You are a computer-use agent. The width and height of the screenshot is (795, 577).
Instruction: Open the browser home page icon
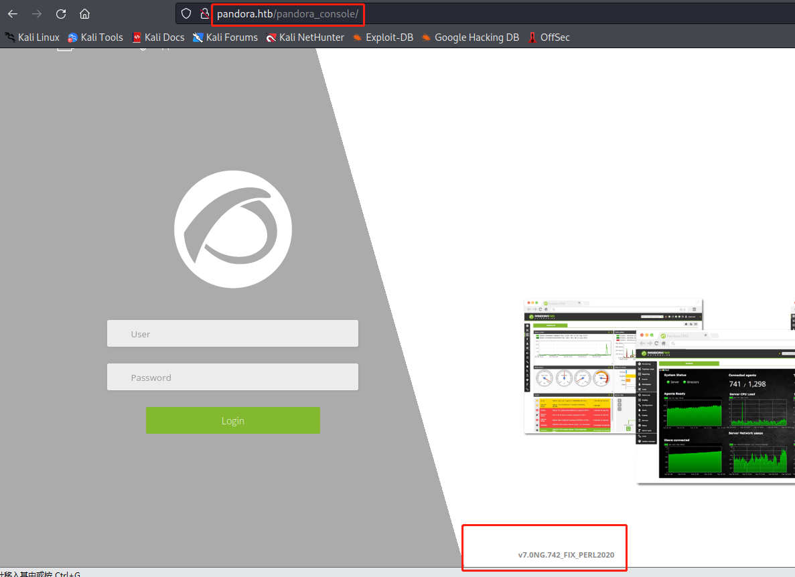pyautogui.click(x=84, y=13)
